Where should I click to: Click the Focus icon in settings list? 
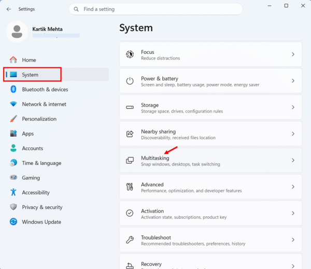point(130,54)
